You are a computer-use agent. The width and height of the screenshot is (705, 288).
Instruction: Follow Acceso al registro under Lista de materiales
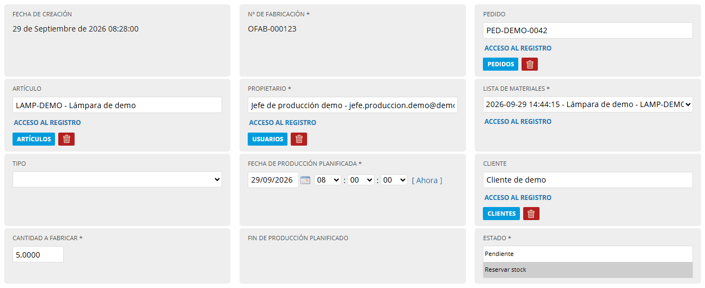[518, 122]
